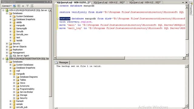Collapse the 'create database mangodb' code outline

pos(58,6)
